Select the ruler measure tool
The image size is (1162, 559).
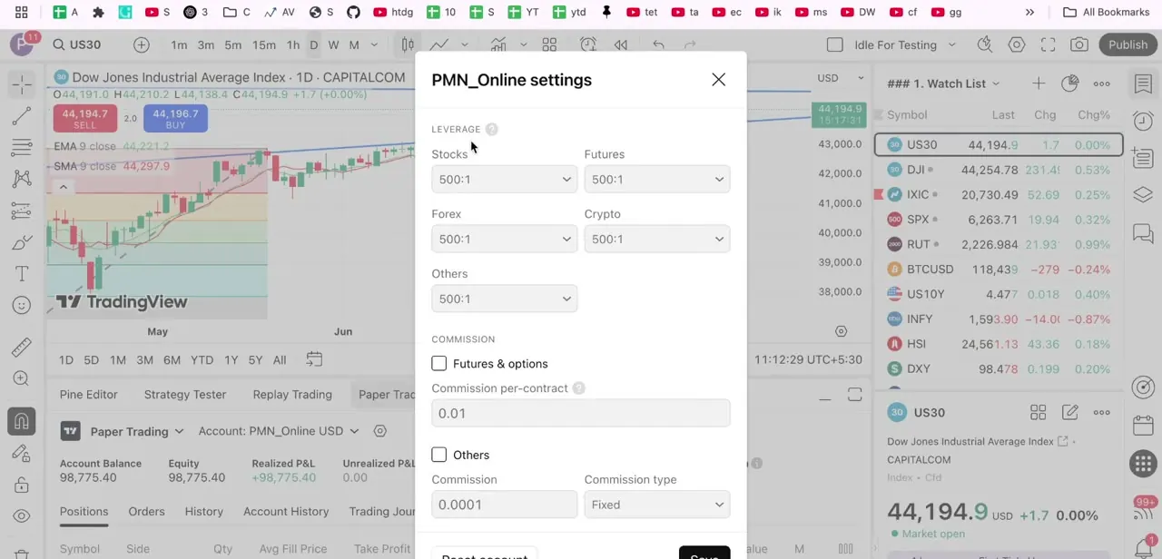[22, 348]
